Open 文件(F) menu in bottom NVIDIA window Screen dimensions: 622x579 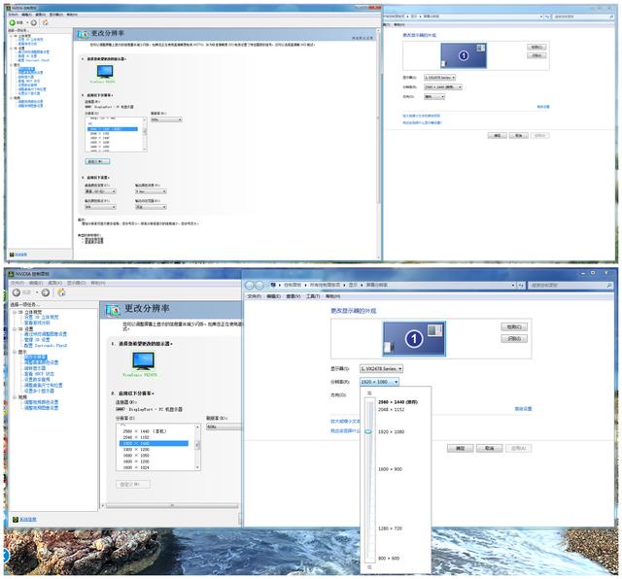click(17, 283)
